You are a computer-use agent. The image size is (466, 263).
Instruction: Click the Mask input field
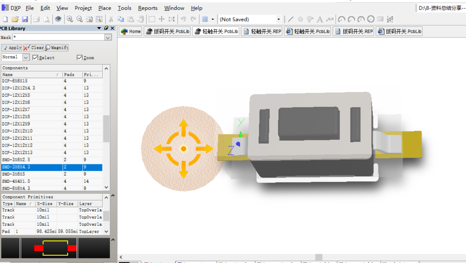click(x=58, y=37)
